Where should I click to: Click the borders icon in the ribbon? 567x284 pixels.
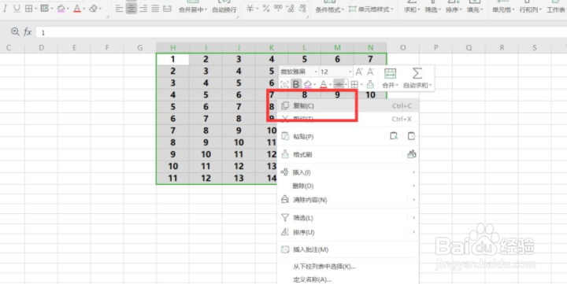28,9
